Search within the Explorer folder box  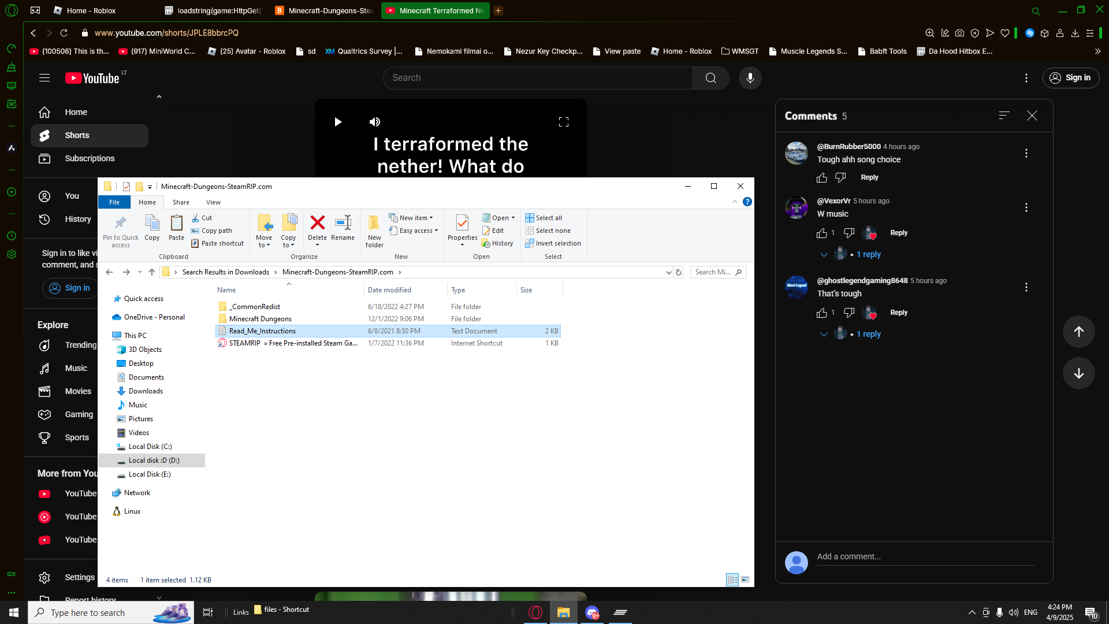[x=718, y=272]
